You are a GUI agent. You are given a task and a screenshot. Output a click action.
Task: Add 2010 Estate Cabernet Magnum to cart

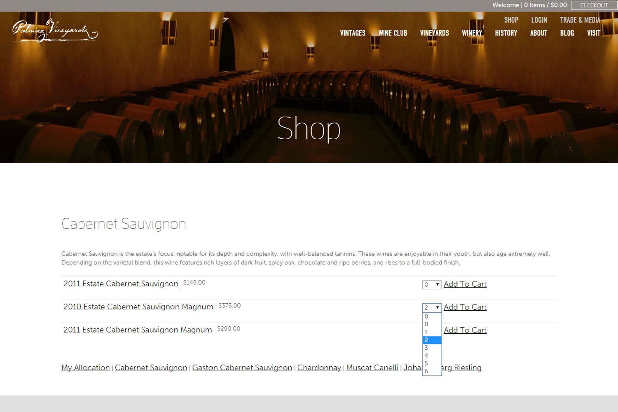click(465, 307)
